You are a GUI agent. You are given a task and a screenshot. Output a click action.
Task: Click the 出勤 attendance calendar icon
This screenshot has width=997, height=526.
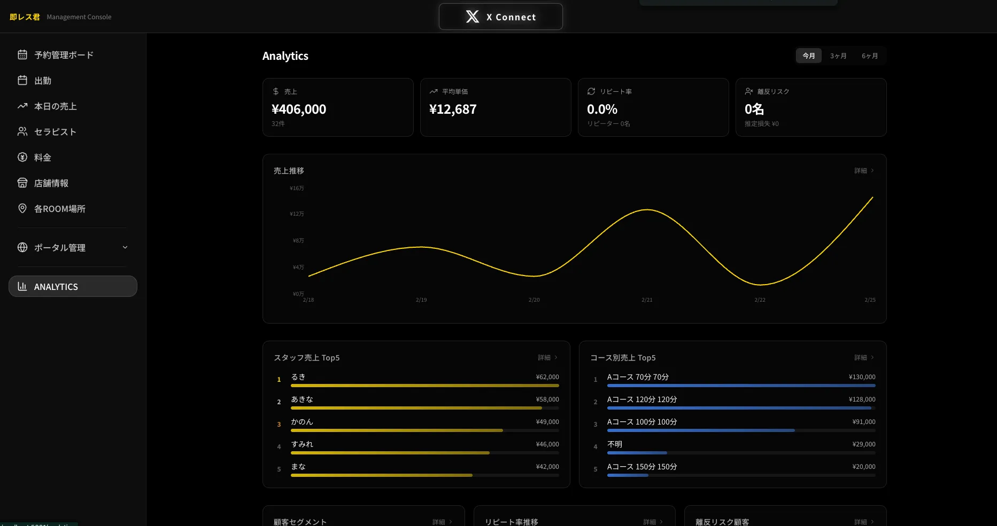pyautogui.click(x=22, y=80)
